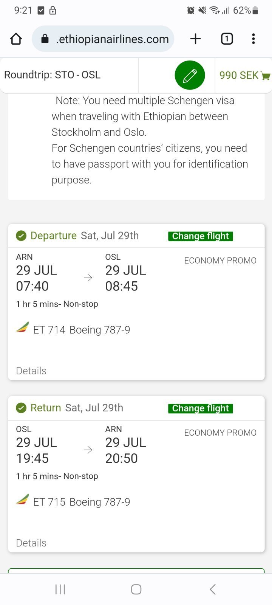The height and width of the screenshot is (605, 272).
Task: Open a new tab with plus icon
Action: click(195, 39)
